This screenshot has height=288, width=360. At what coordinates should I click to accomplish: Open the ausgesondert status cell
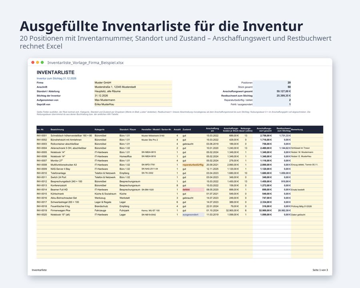(x=193, y=214)
